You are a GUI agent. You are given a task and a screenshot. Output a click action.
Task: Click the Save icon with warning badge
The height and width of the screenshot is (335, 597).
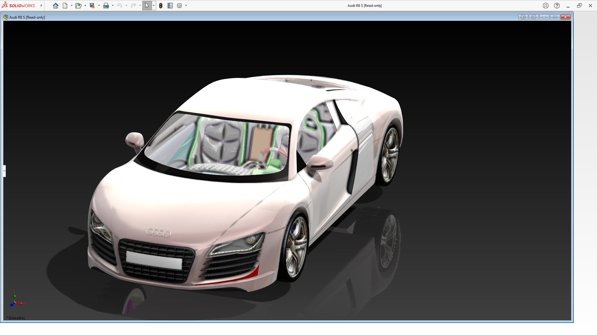[x=92, y=6]
